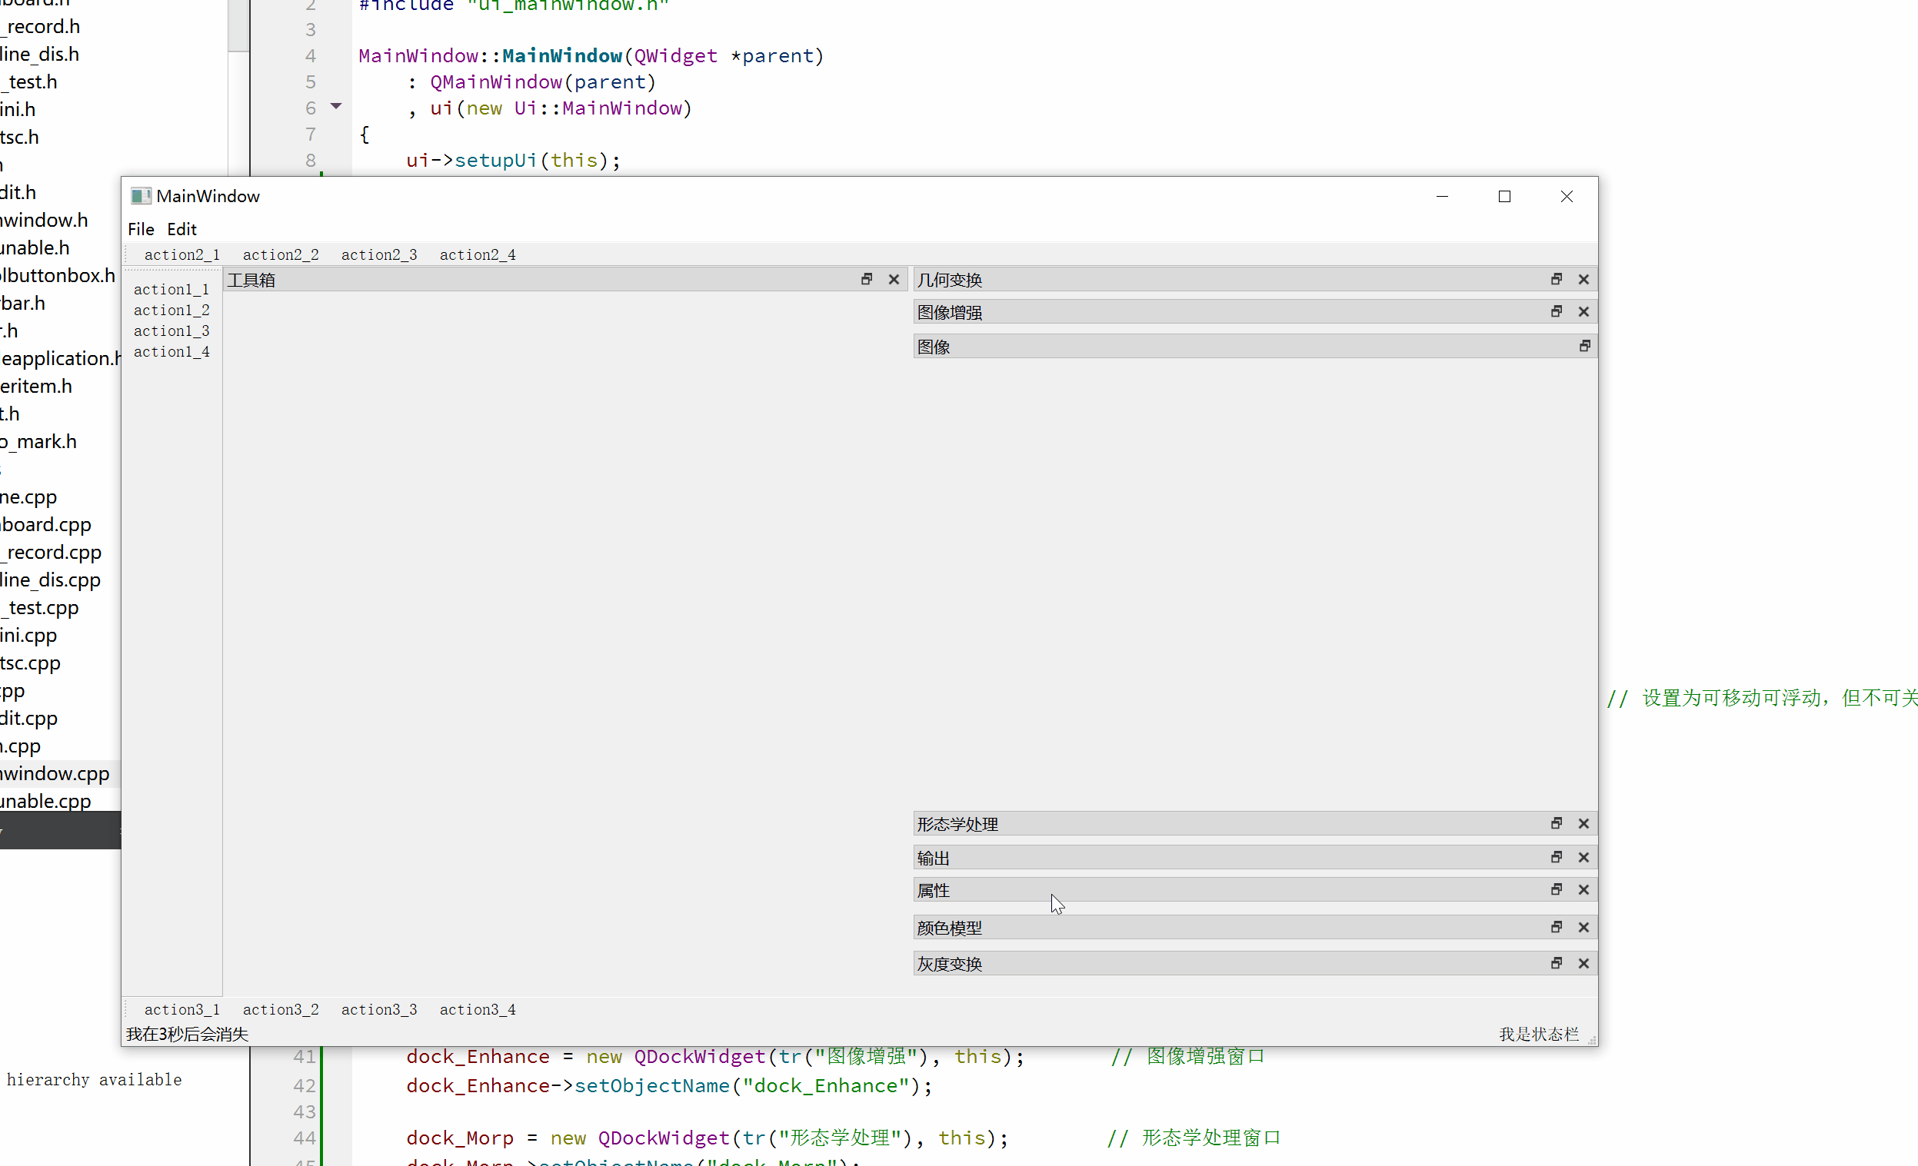Close the 图像增强 dock panel
The width and height of the screenshot is (1918, 1166).
coord(1583,312)
